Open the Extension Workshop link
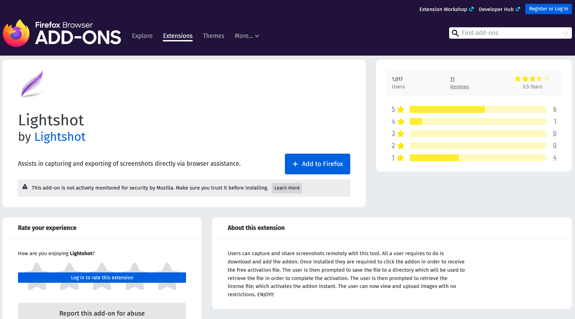Screen dimensions: 575x319 point(446,9)
